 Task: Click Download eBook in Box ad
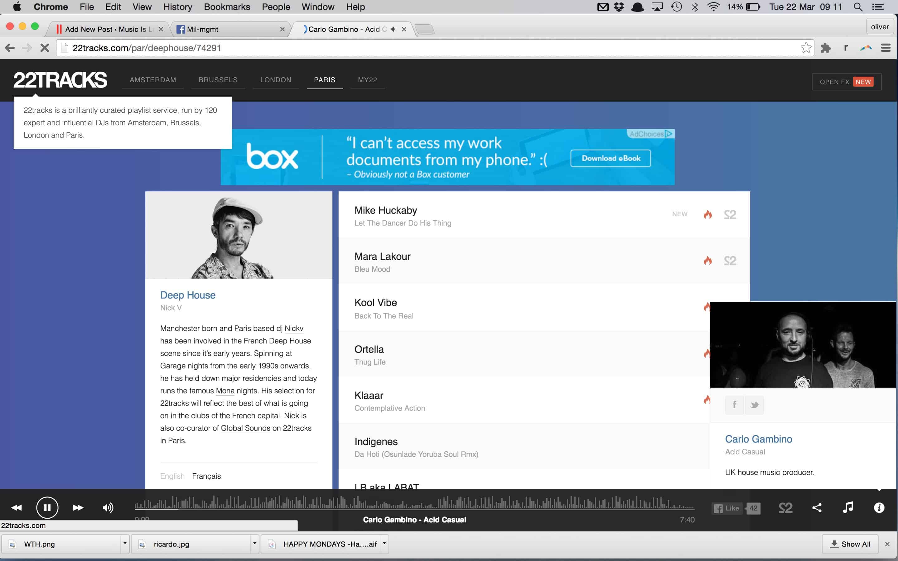point(611,158)
